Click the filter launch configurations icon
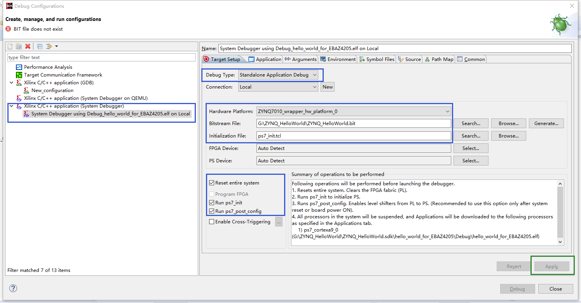This screenshot has width=581, height=303. pos(49,46)
